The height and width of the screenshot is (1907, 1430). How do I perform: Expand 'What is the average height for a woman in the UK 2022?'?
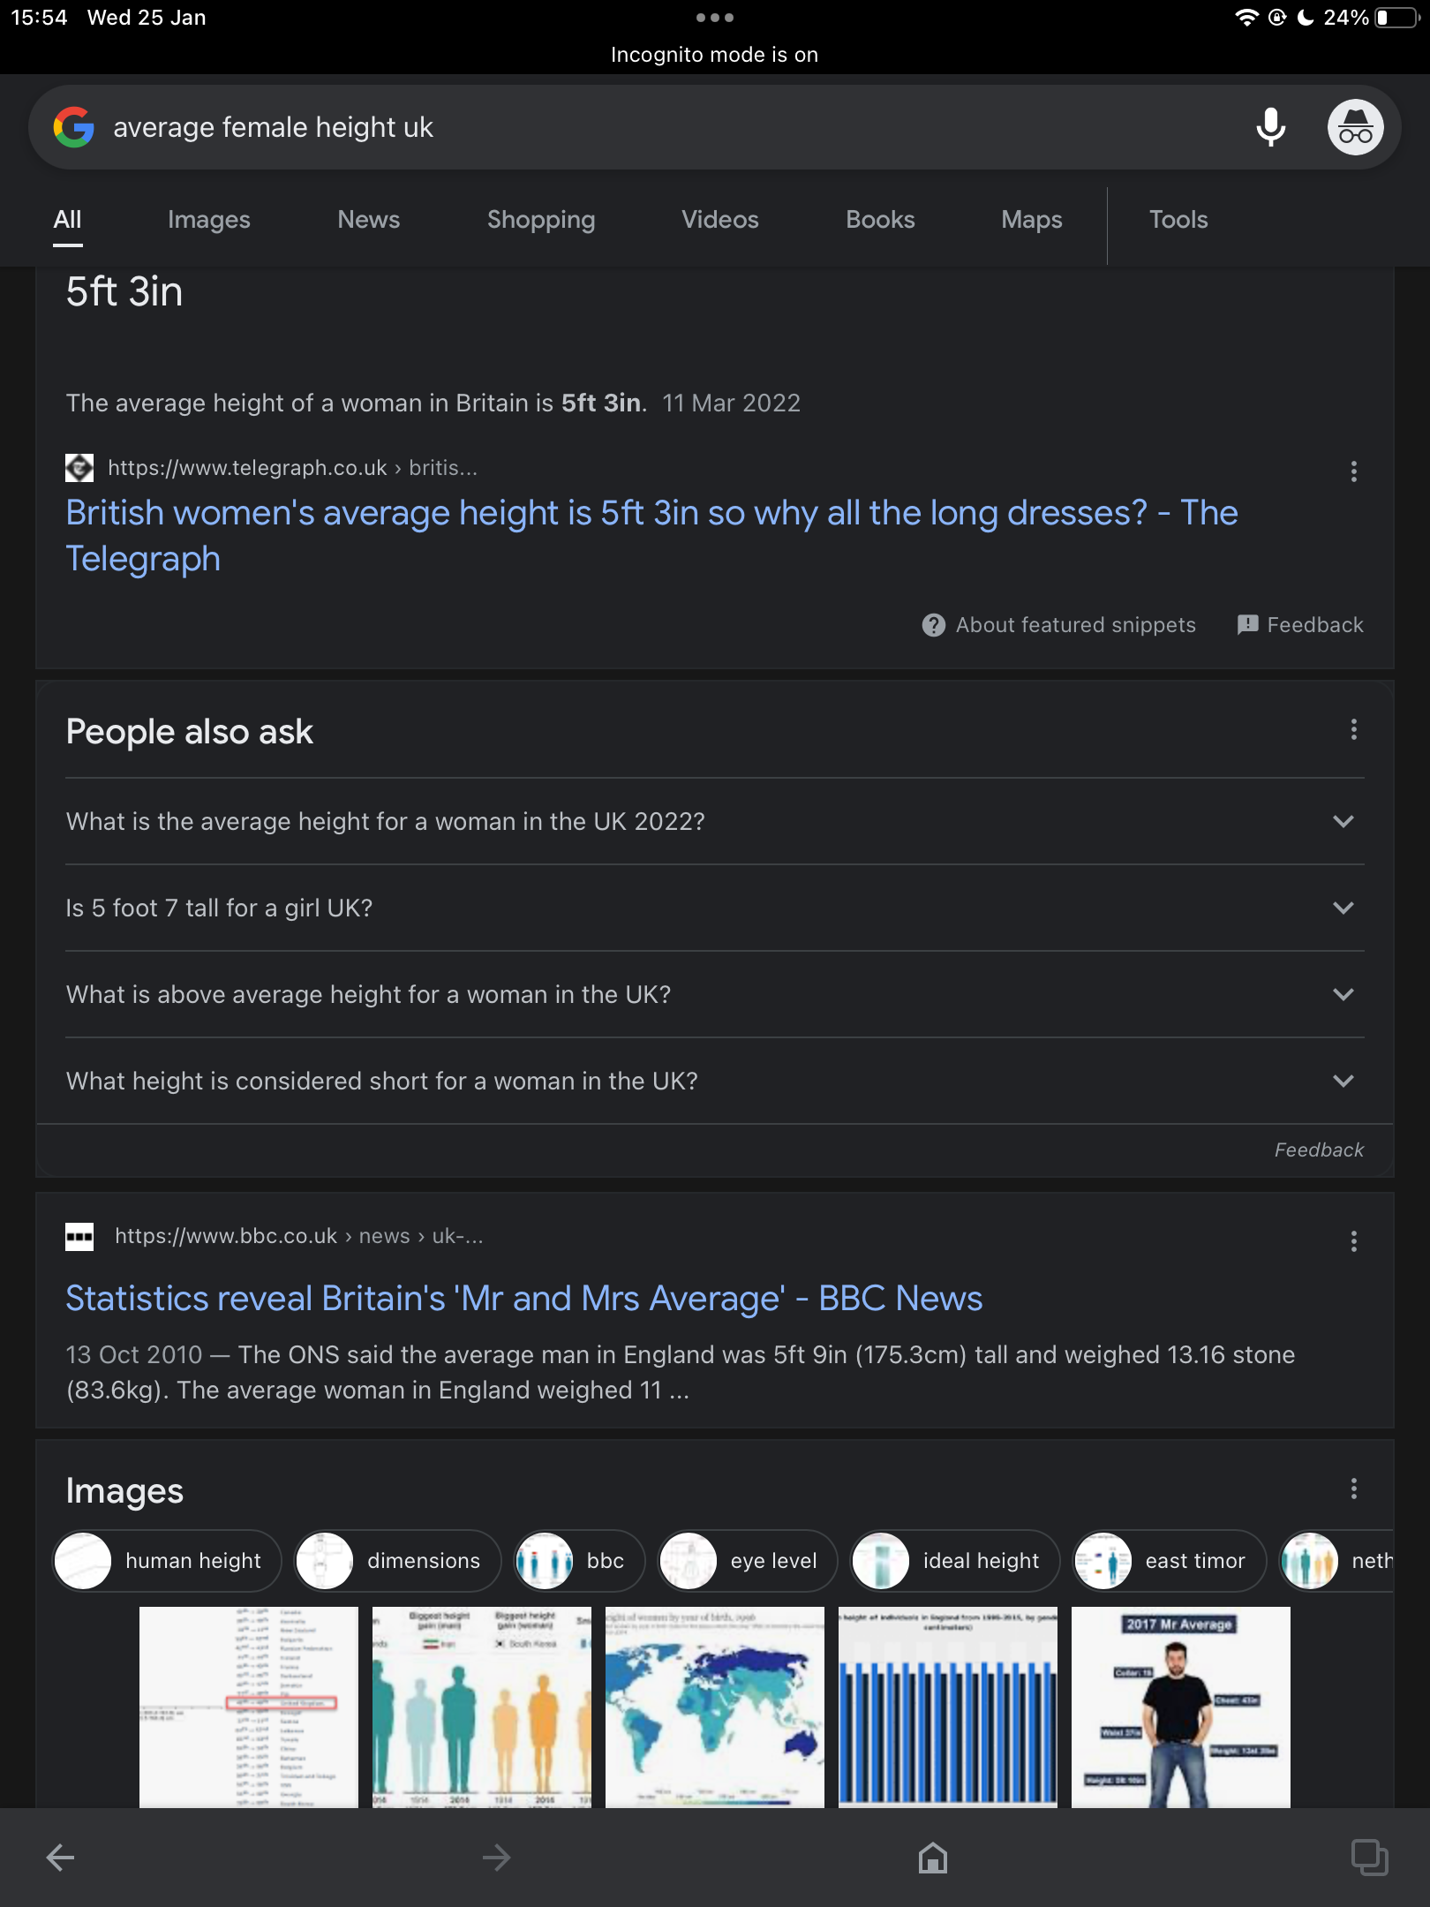coord(715,821)
